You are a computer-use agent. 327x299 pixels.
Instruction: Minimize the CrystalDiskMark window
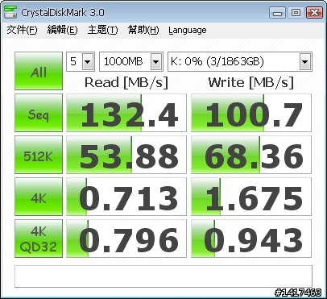click(x=277, y=12)
